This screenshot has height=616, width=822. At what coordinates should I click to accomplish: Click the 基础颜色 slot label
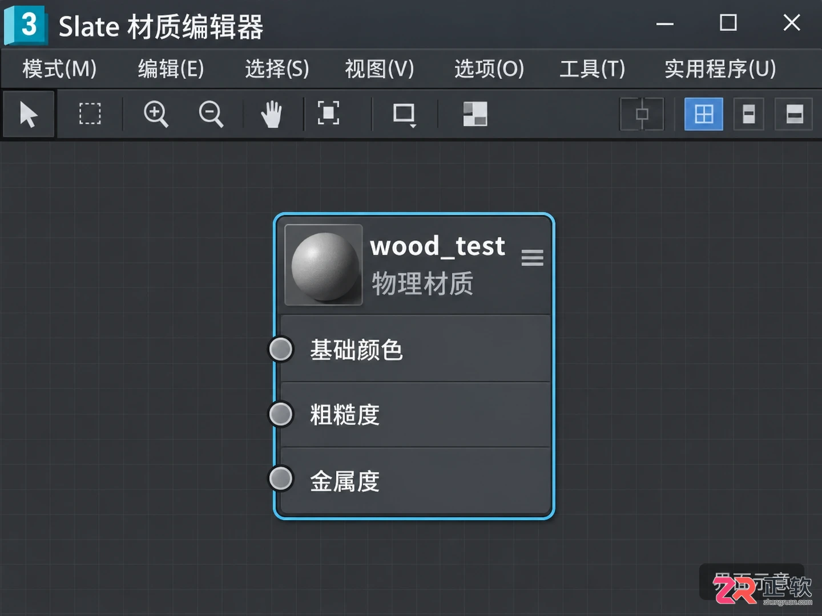(x=357, y=350)
